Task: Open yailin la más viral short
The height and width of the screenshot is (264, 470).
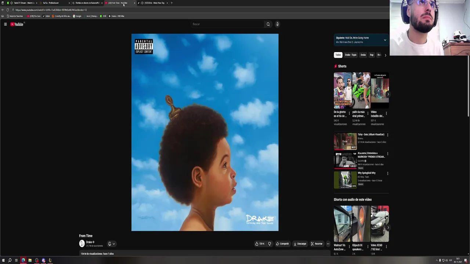Action: pos(361,90)
